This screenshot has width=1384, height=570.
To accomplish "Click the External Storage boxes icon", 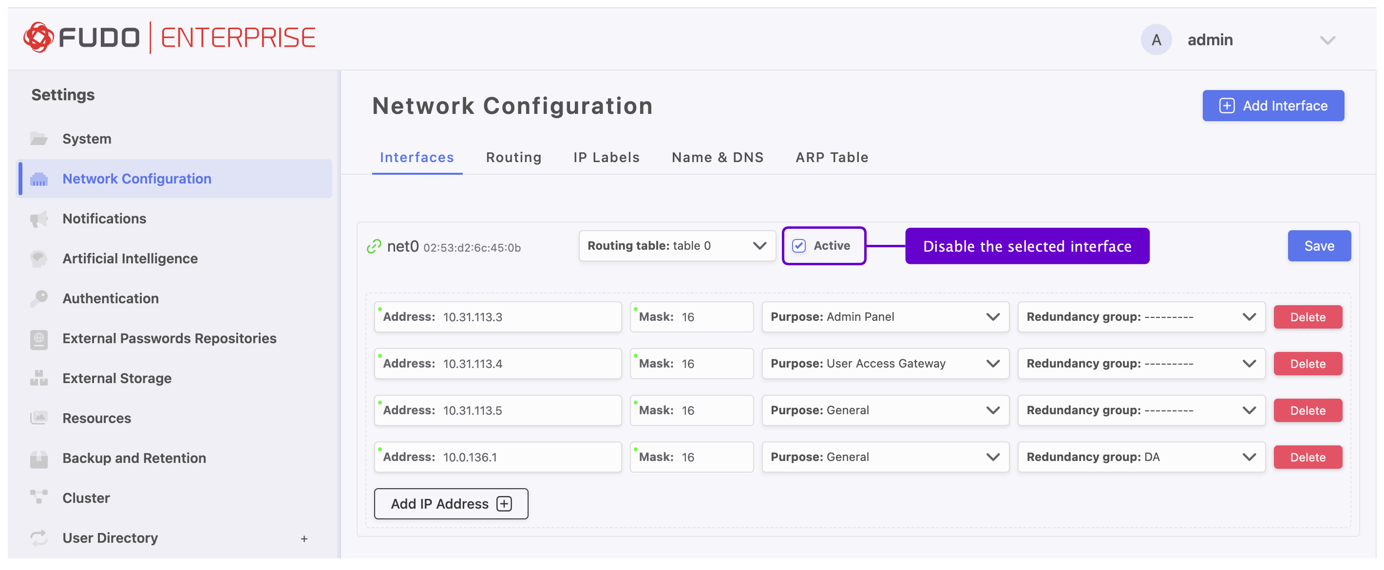I will [38, 378].
